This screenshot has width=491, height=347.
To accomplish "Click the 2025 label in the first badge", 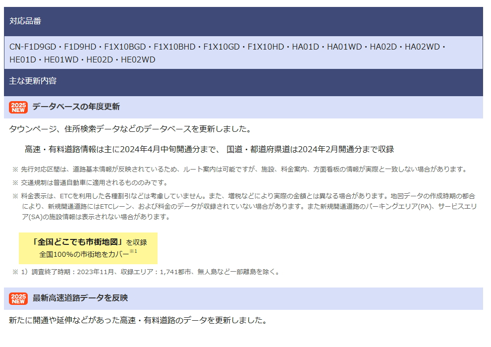I will [x=17, y=104].
